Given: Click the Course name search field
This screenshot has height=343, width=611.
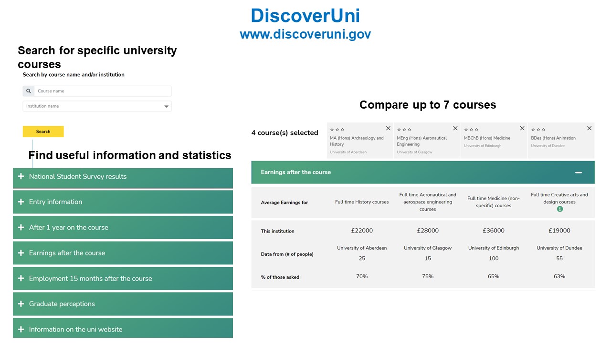Looking at the screenshot, I should point(103,91).
